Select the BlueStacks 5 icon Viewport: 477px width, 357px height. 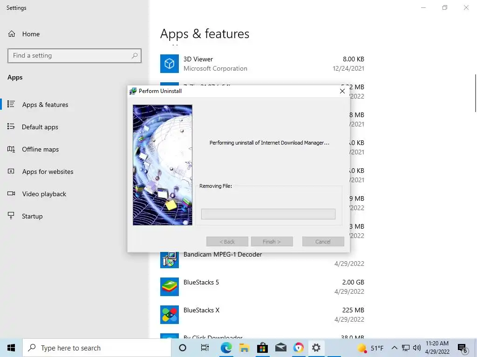click(x=170, y=286)
